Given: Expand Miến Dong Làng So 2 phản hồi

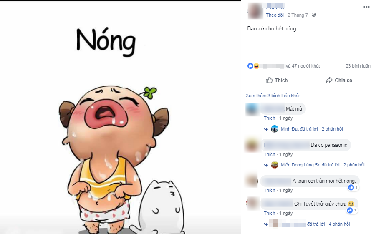Looking at the screenshot, I should pyautogui.click(x=354, y=165).
